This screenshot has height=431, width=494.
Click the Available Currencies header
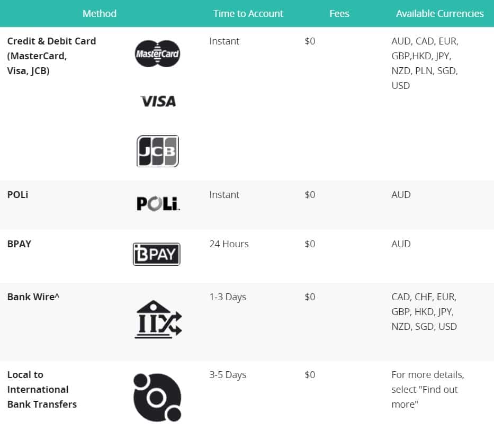440,14
